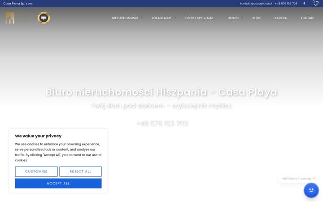Click the 'Twój dom pod słońcem' subtitle

(x=161, y=105)
